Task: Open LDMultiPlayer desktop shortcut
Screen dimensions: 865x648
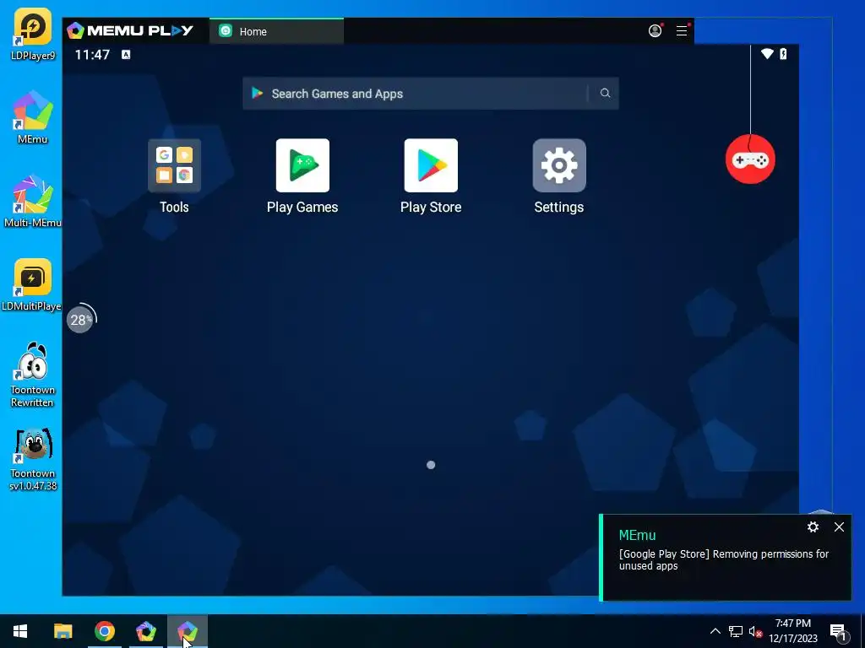Action: [x=31, y=285]
